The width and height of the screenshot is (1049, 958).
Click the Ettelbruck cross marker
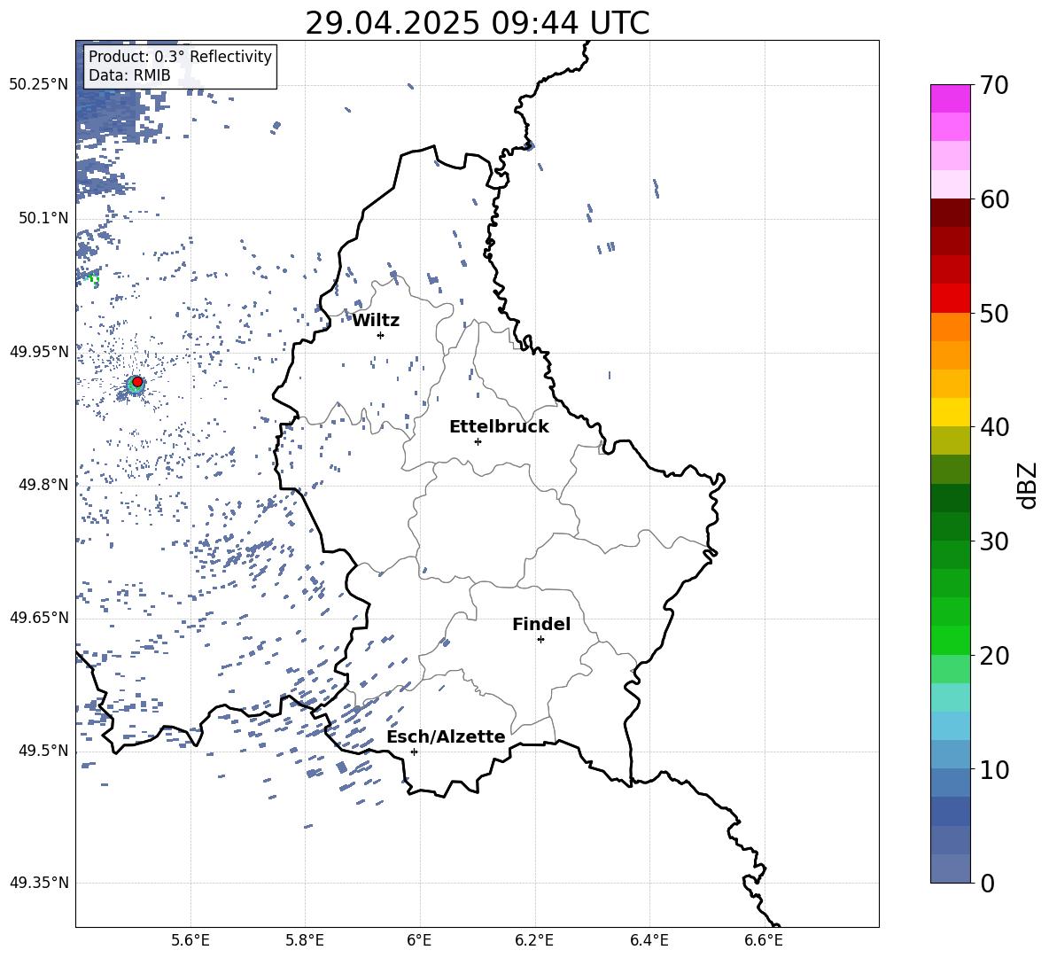[x=478, y=441]
